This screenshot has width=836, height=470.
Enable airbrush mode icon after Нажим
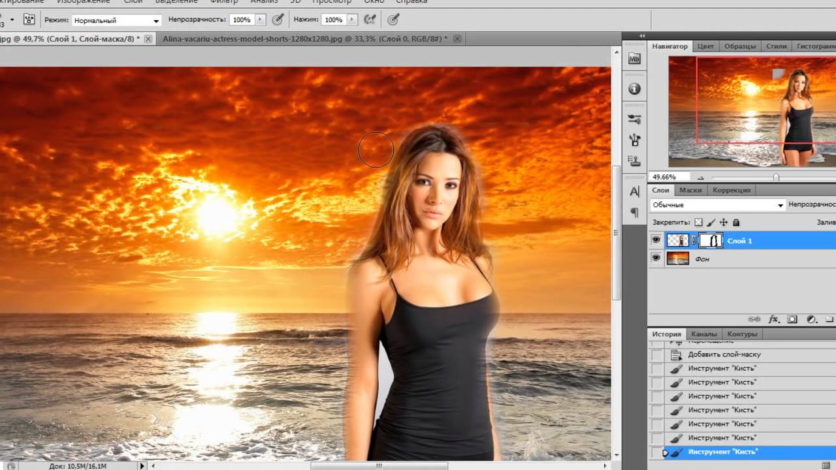[x=370, y=20]
